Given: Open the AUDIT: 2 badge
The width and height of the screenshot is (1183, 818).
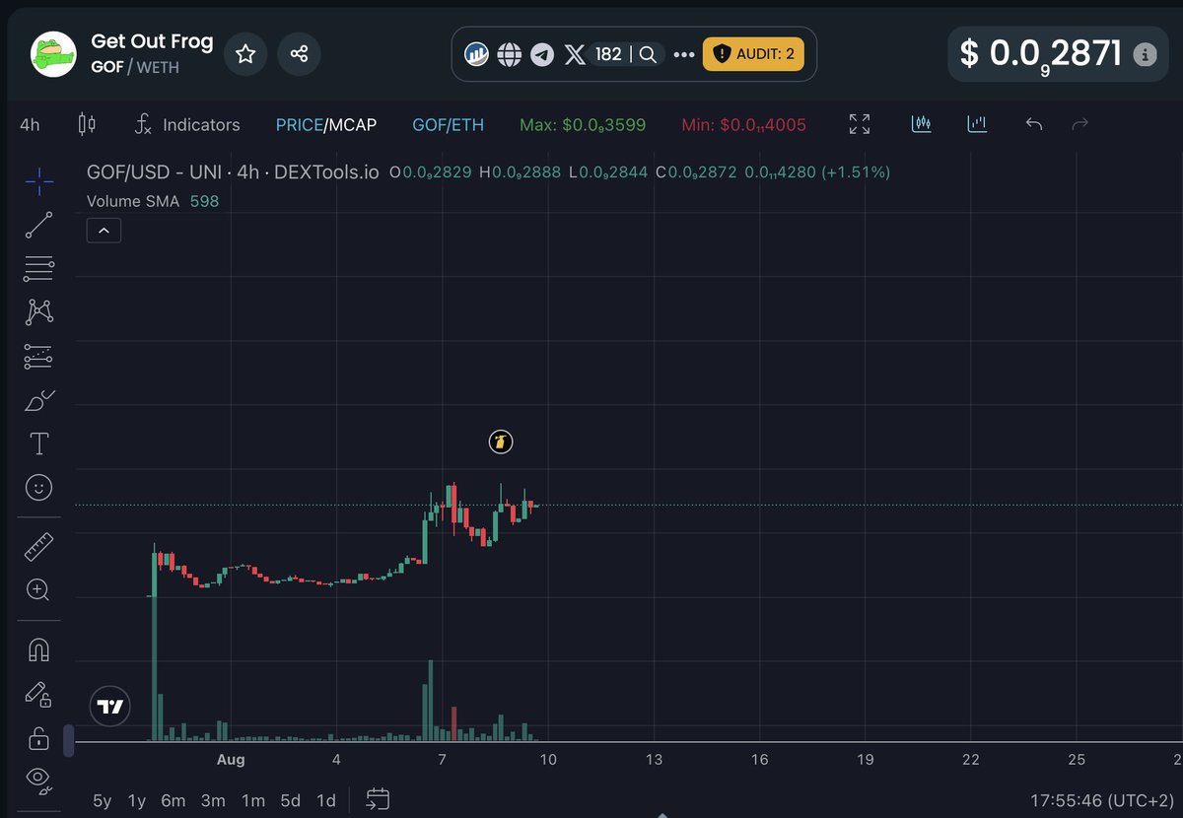Looking at the screenshot, I should 753,54.
